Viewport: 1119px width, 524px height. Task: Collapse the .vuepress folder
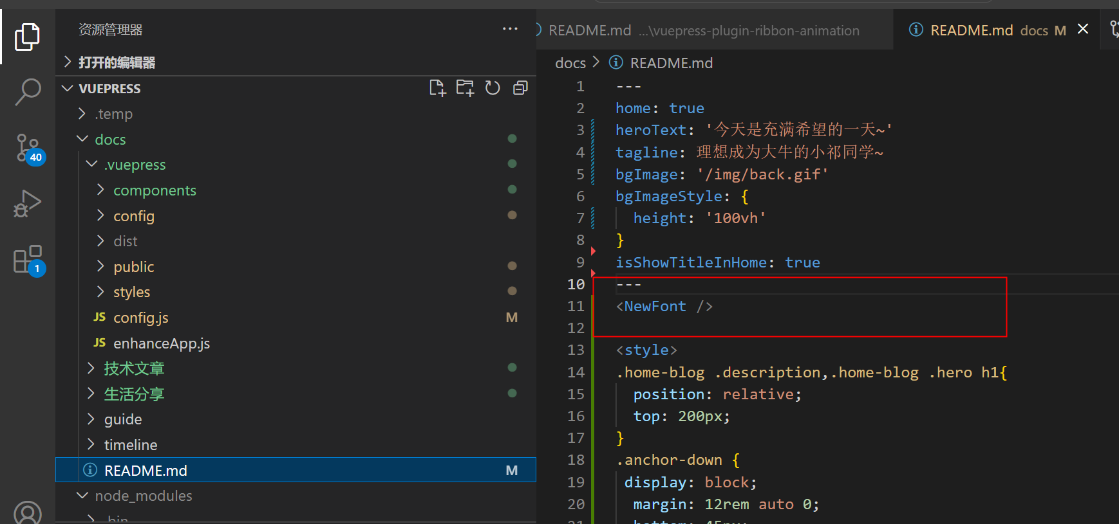pos(91,165)
